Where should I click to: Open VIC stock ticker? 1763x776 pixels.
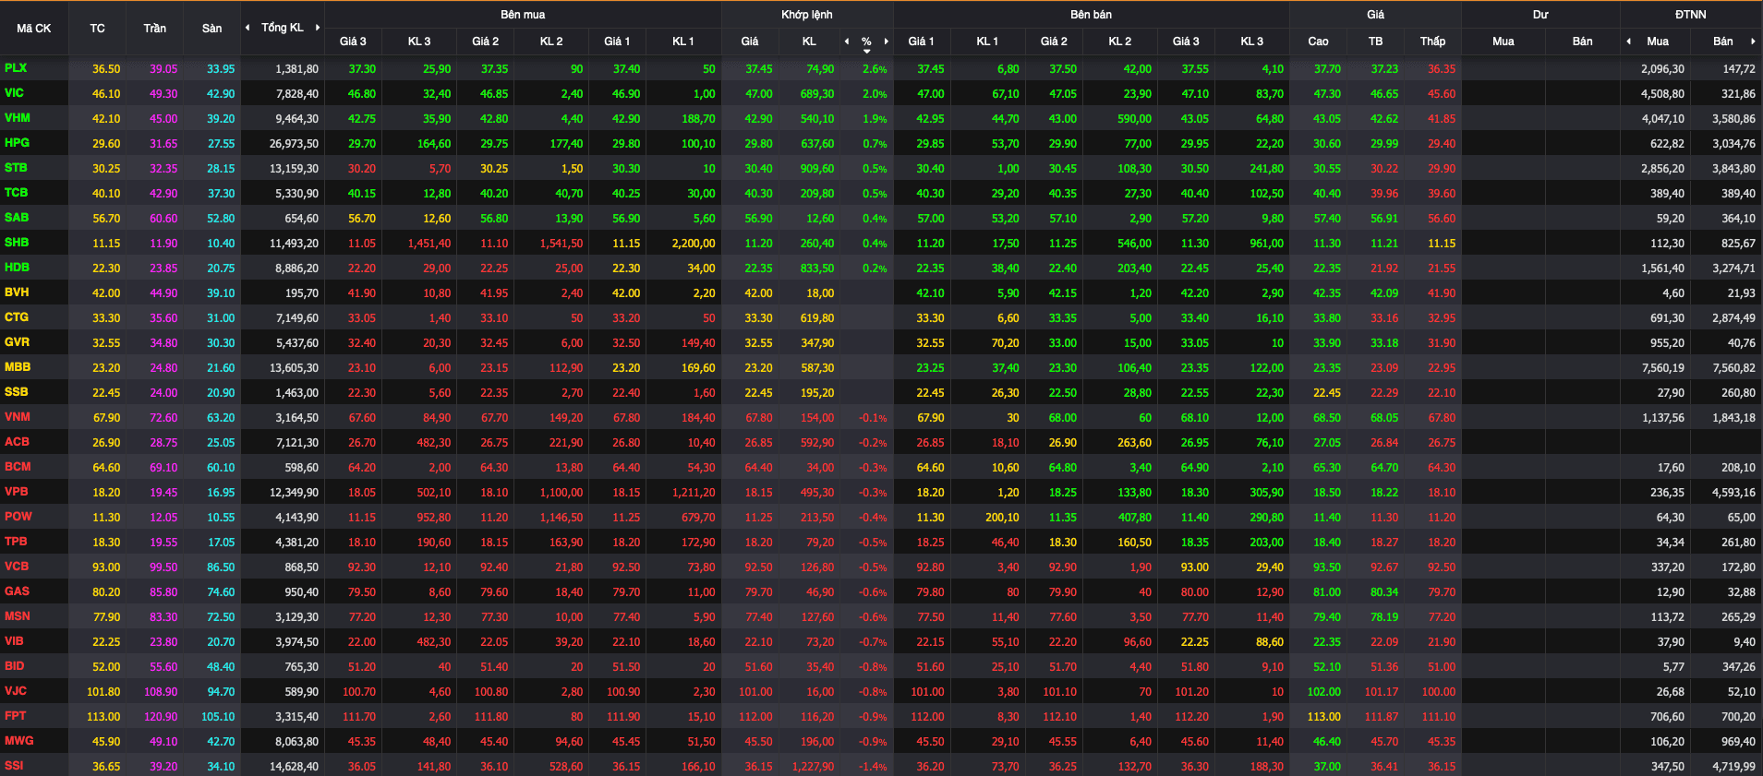coord(15,93)
